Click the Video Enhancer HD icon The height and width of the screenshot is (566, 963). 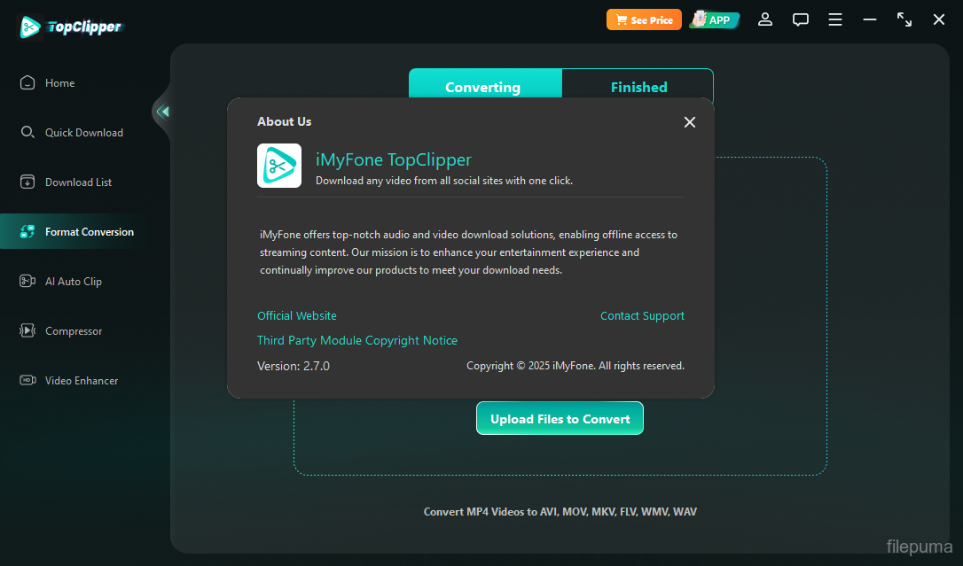pos(27,381)
